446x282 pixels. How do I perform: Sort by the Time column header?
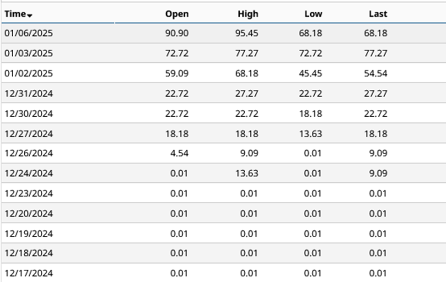point(15,14)
